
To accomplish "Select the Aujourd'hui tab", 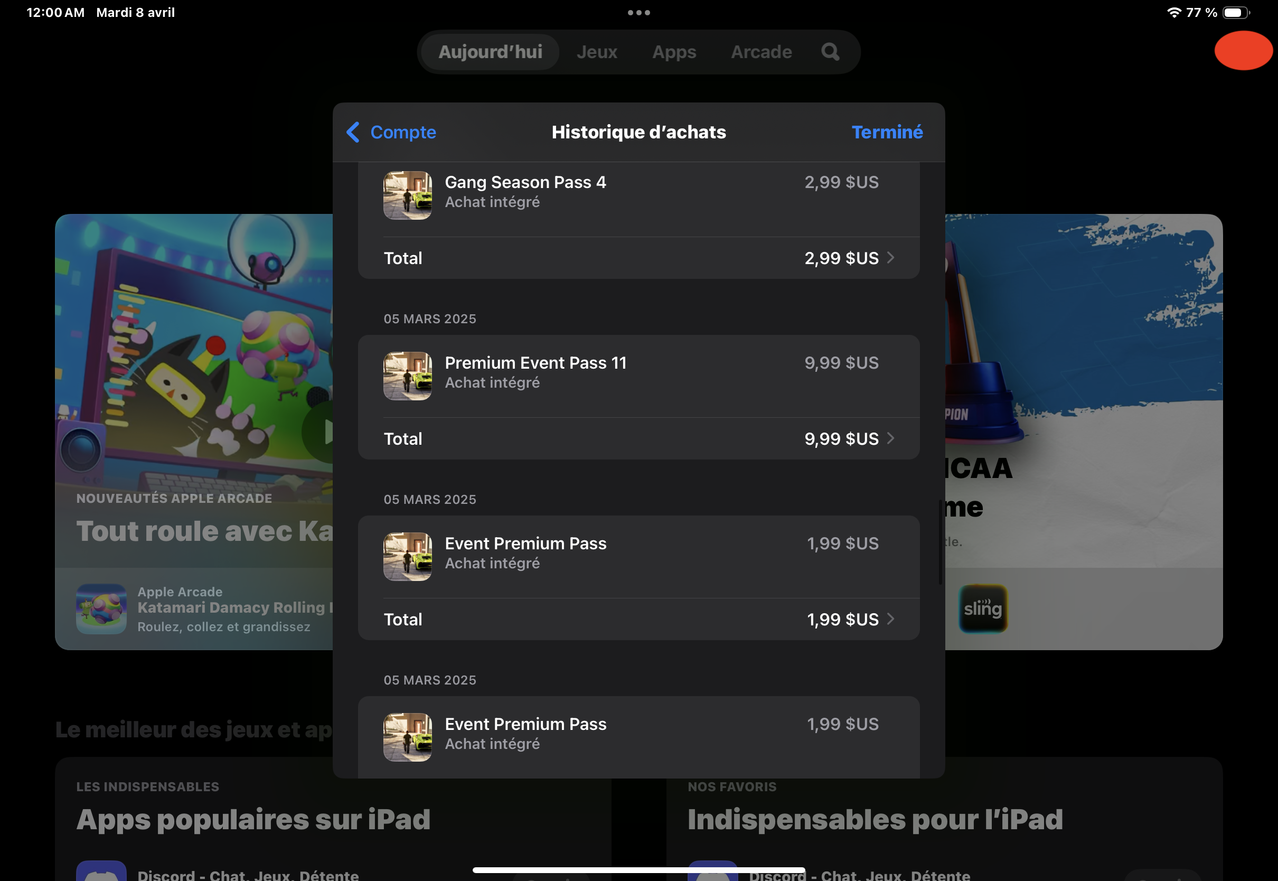I will pos(490,52).
